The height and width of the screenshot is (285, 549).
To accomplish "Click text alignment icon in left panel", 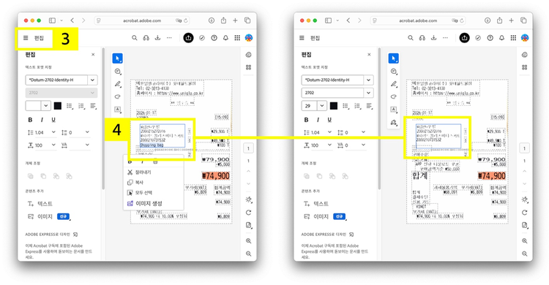I will click(93, 106).
